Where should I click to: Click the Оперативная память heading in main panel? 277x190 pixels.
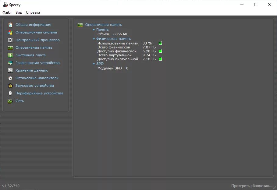pos(104,25)
